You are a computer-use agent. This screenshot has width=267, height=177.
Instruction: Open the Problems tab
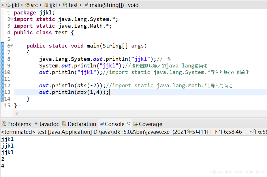(x=16, y=124)
